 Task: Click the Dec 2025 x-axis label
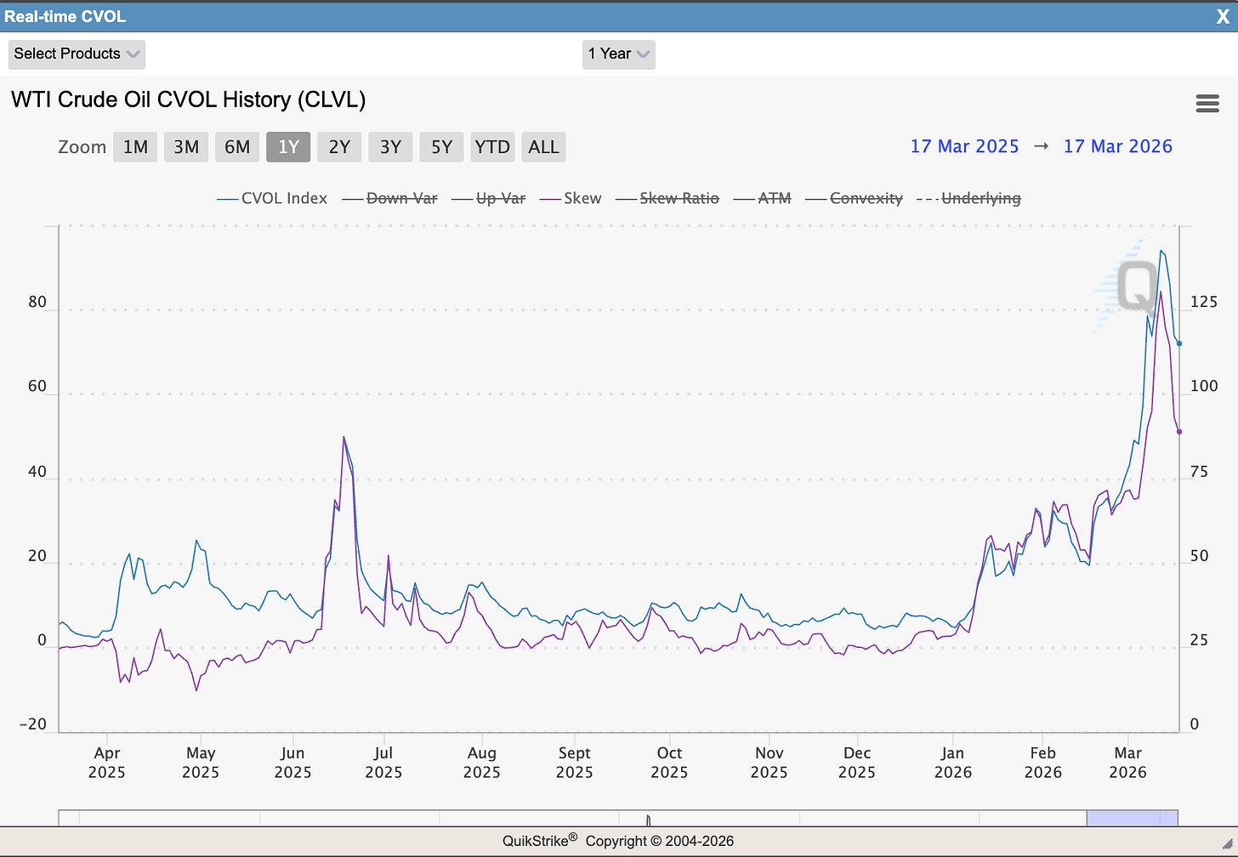pyautogui.click(x=857, y=763)
